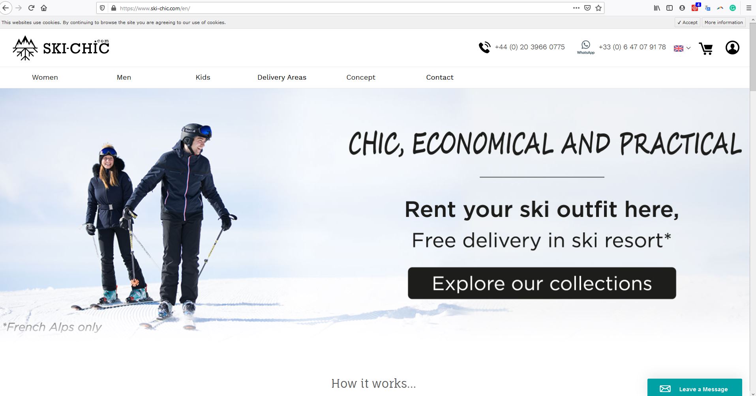Open the Firefox hamburger menu
Viewport: 756px width, 396px height.
coord(748,8)
